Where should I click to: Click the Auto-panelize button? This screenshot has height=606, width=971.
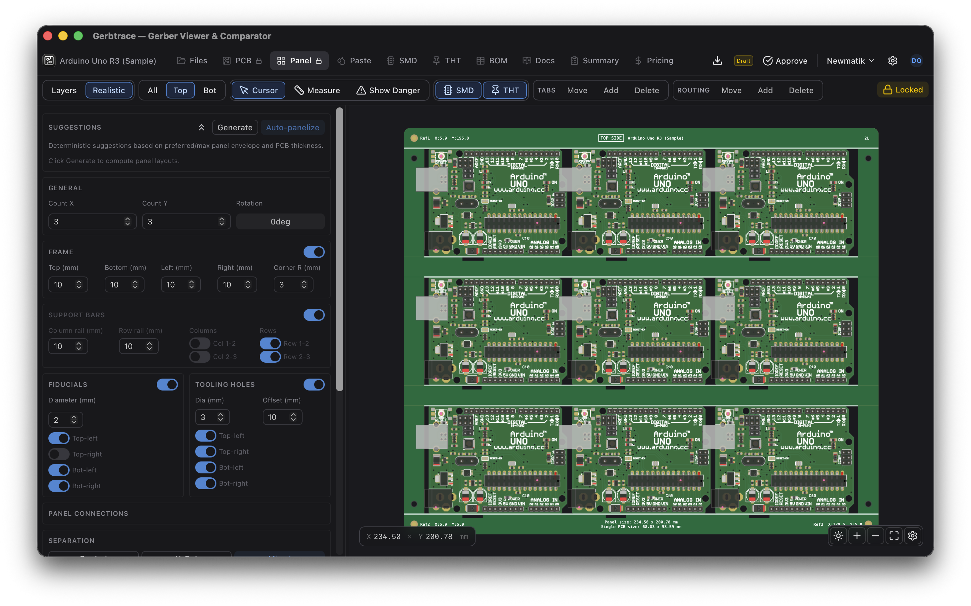[292, 127]
